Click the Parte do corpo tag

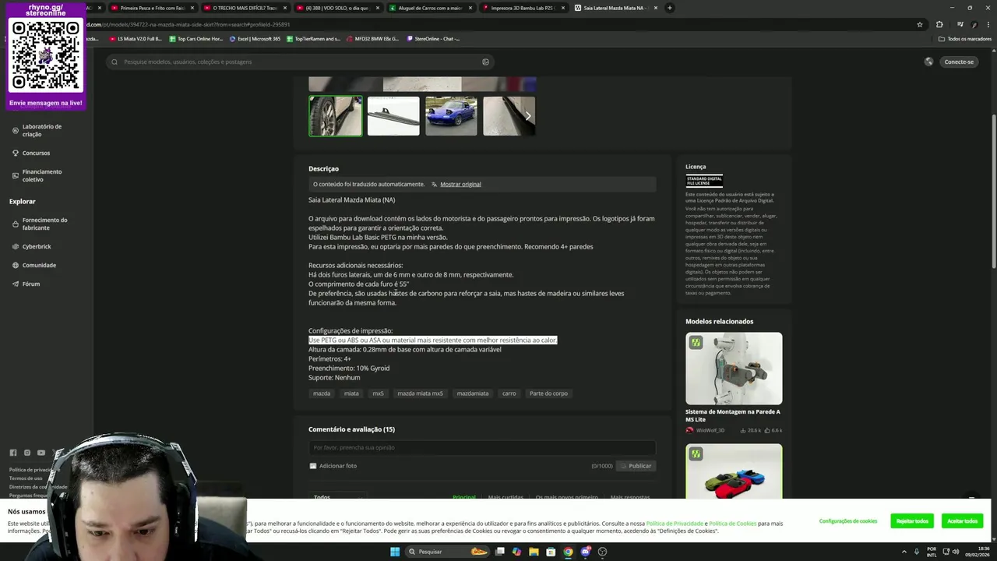(x=548, y=393)
